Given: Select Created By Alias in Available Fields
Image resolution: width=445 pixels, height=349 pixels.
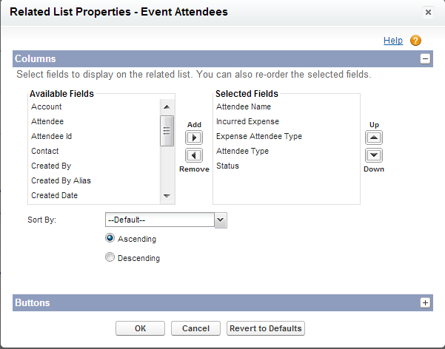Looking at the screenshot, I should 61,180.
